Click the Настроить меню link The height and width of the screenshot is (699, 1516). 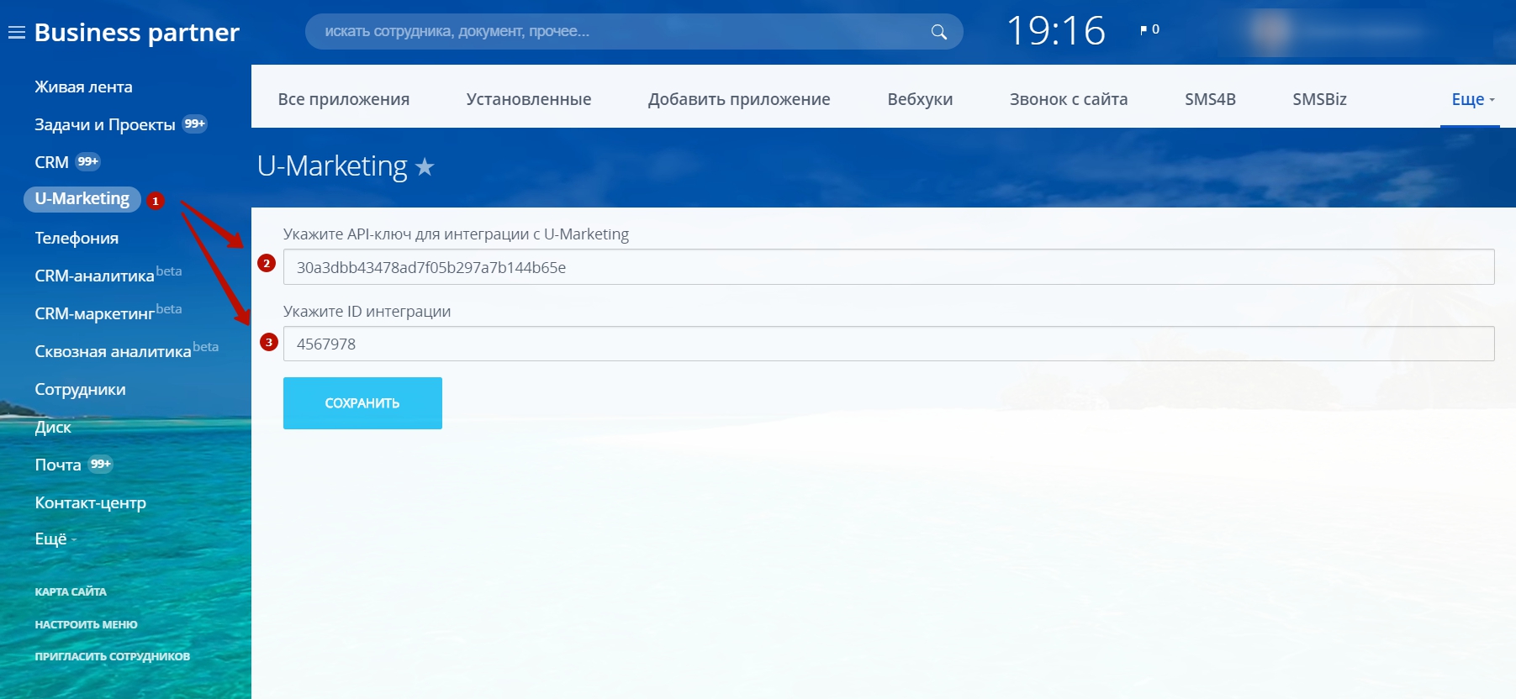pyautogui.click(x=86, y=624)
